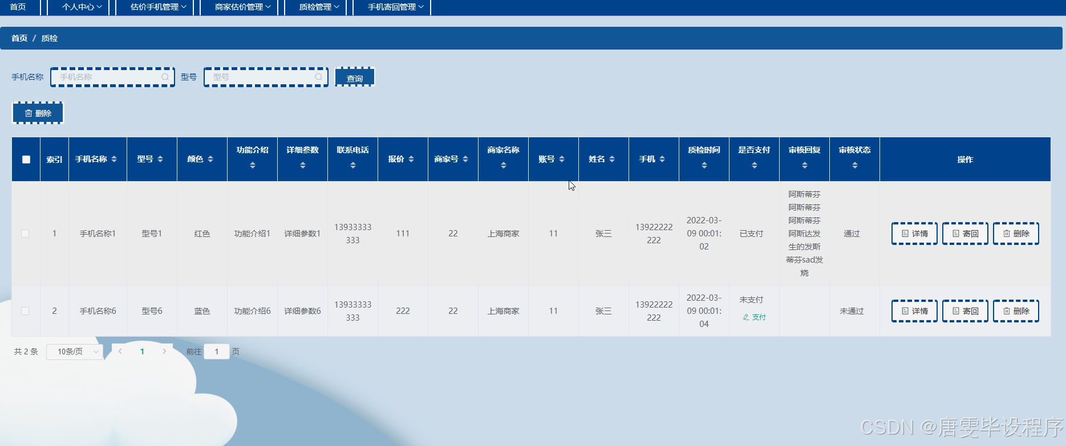Sort by 颜色 column arrows
1066x446 pixels.
210,159
